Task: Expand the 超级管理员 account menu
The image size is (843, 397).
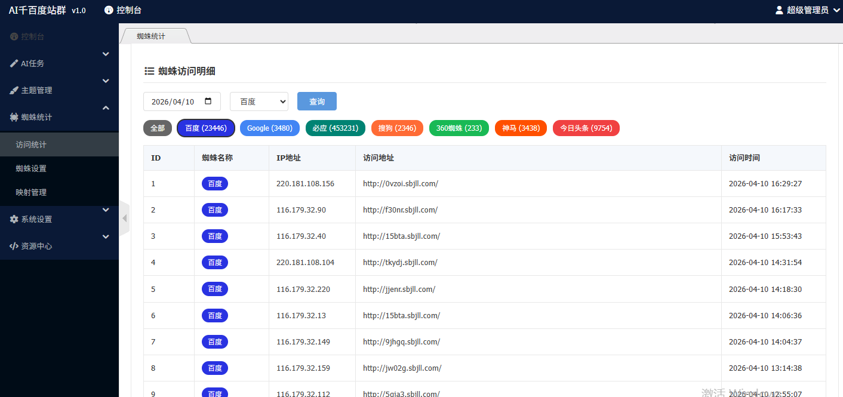Action: click(x=807, y=10)
